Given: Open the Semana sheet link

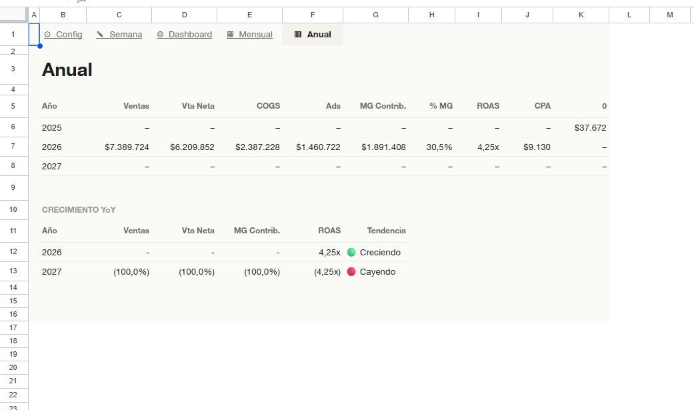Looking at the screenshot, I should click(x=119, y=35).
